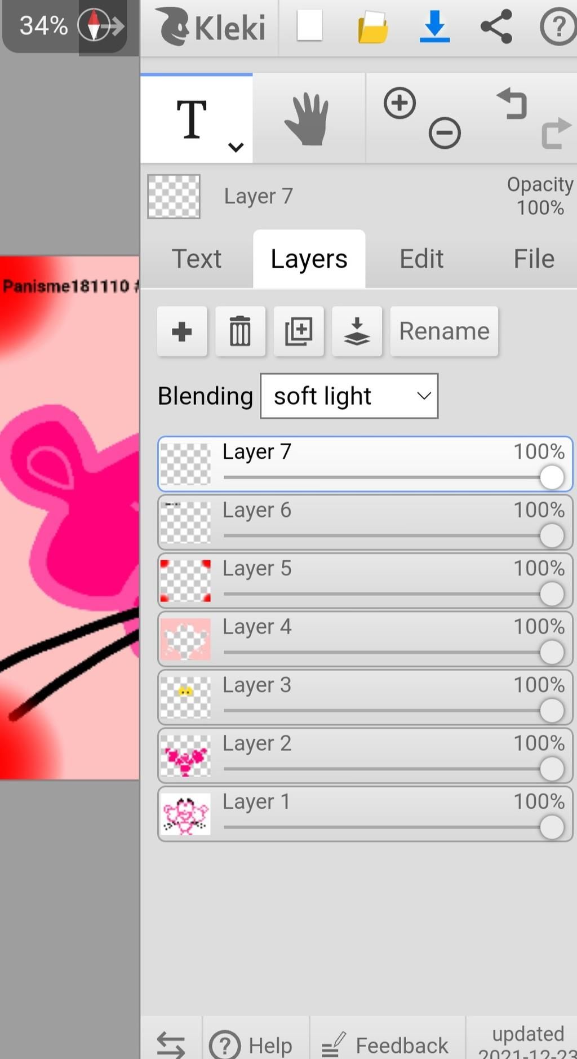Image resolution: width=577 pixels, height=1059 pixels.
Task: Click the add new layer plus icon
Action: (x=181, y=331)
